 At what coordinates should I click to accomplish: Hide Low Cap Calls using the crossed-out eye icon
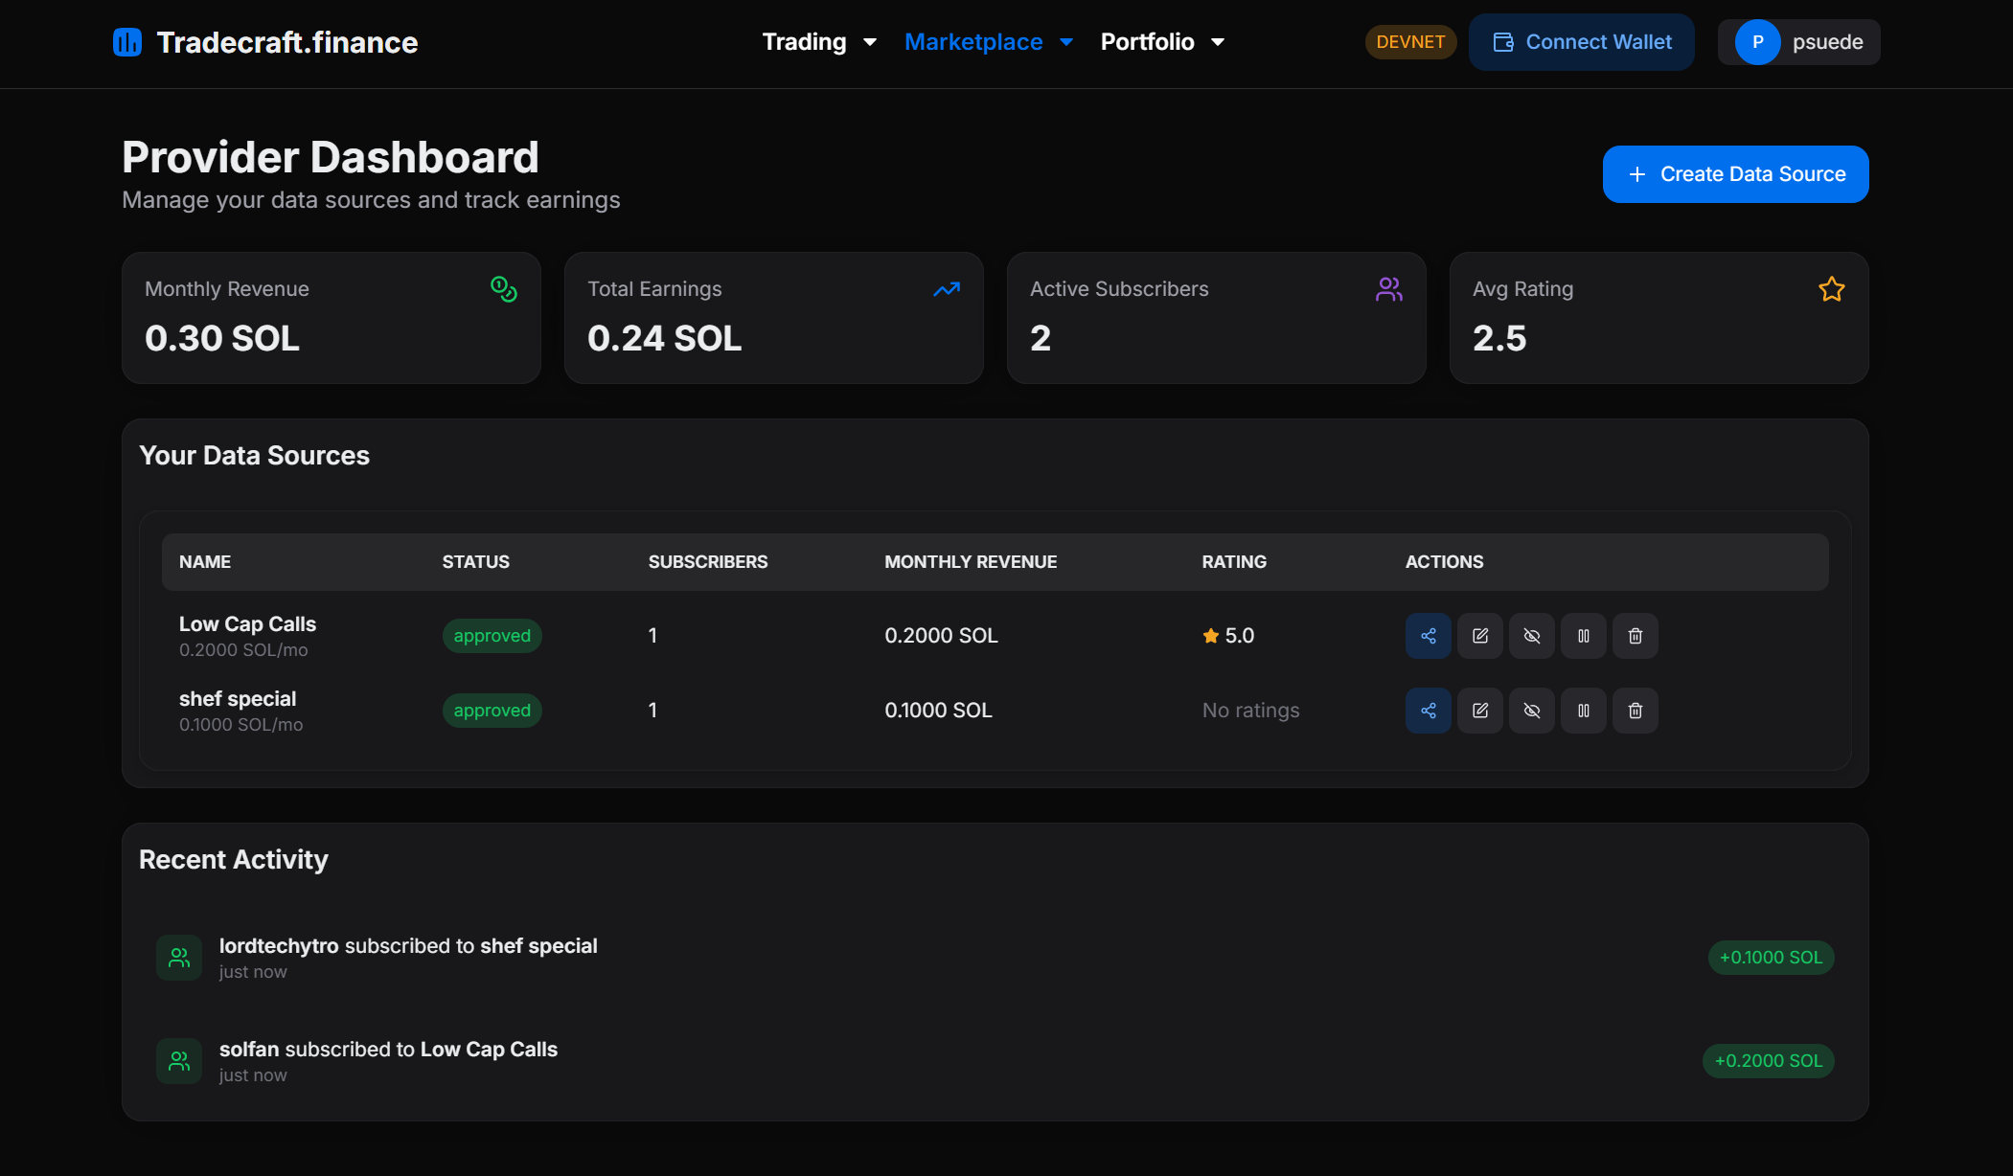pyautogui.click(x=1531, y=636)
